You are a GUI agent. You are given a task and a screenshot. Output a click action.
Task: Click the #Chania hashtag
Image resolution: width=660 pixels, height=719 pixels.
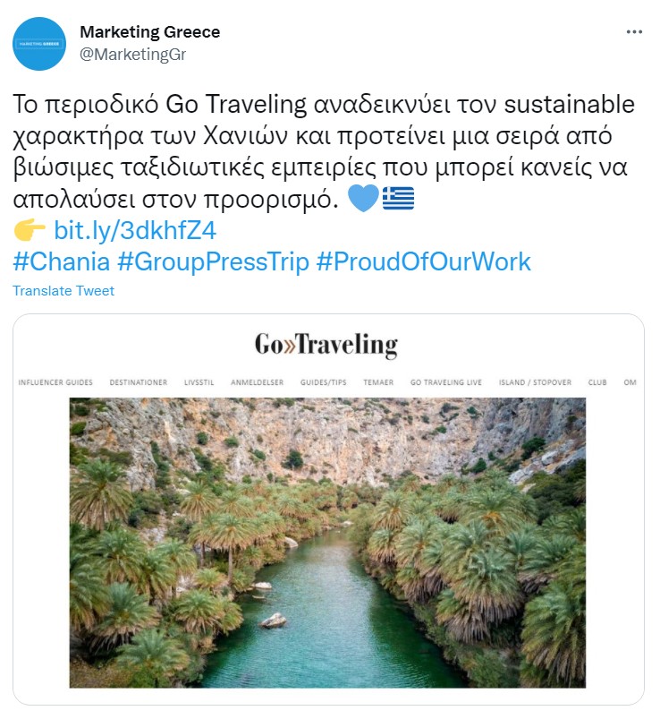point(62,261)
